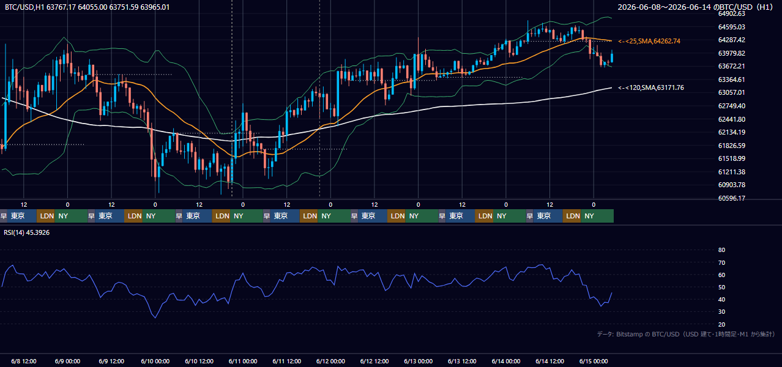
Task: Click price axis value 64595.03
Action: [731, 27]
